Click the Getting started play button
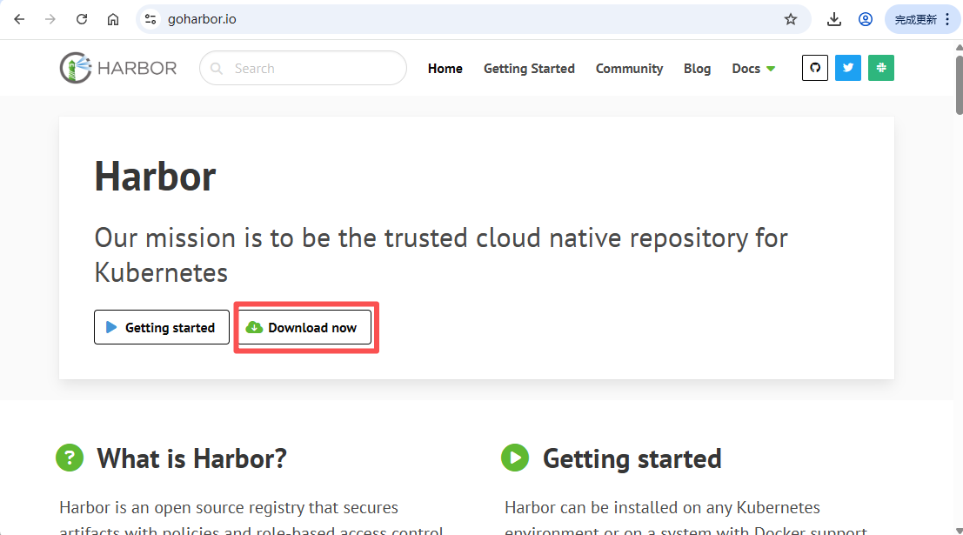The height and width of the screenshot is (535, 963). (162, 327)
